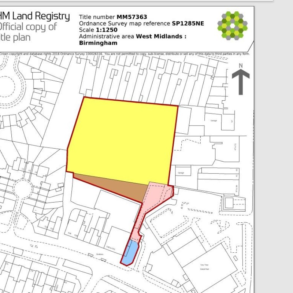Screen dimensions: 293x293
Task: Click the title number MM57363
Action: pyautogui.click(x=131, y=17)
